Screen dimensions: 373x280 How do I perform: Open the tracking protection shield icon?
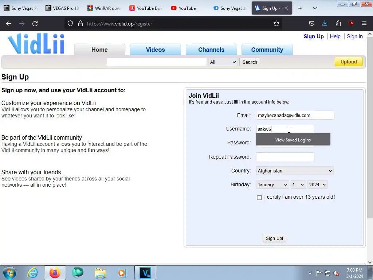tap(70, 24)
